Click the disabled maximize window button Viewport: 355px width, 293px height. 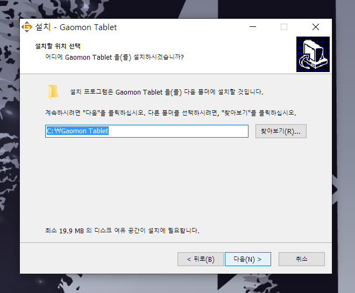pyautogui.click(x=284, y=27)
